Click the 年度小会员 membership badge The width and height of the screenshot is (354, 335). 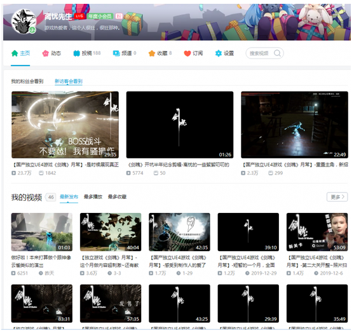[x=100, y=16]
